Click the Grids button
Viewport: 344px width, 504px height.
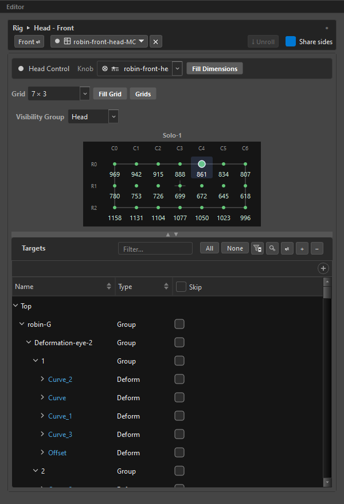(143, 94)
